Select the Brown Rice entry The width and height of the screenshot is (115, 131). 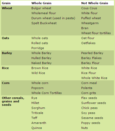click(40, 68)
